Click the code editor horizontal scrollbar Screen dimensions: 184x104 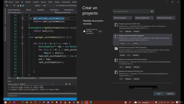[58, 78]
